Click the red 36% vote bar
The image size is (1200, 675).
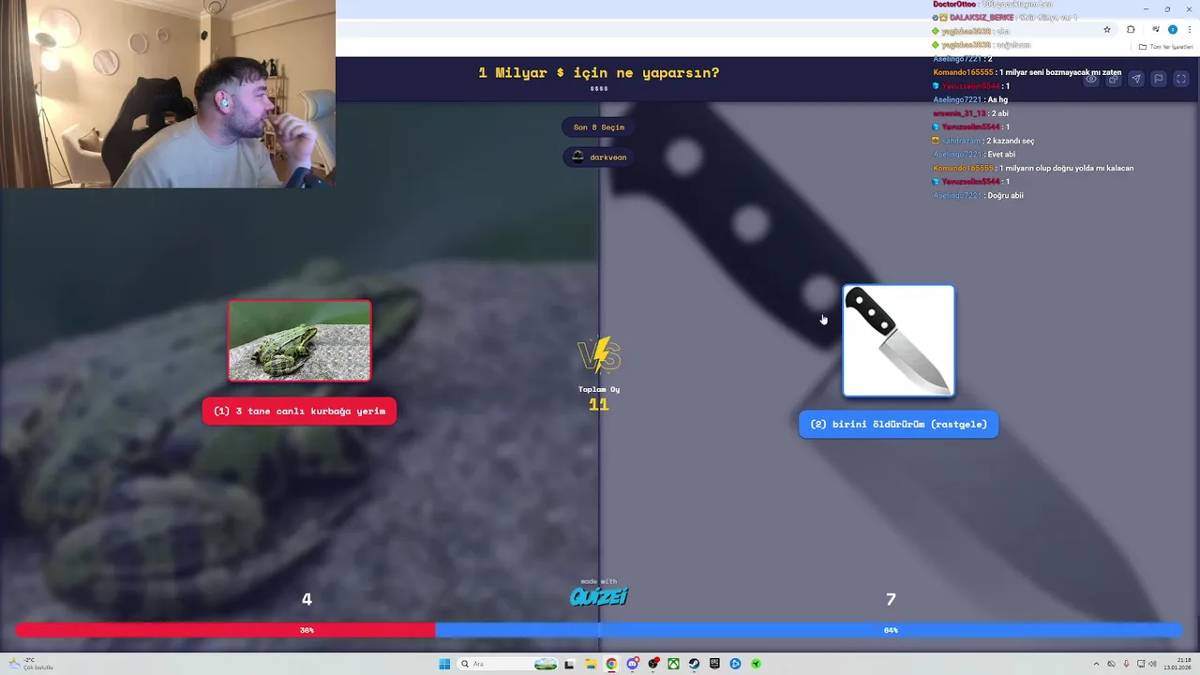(226, 630)
